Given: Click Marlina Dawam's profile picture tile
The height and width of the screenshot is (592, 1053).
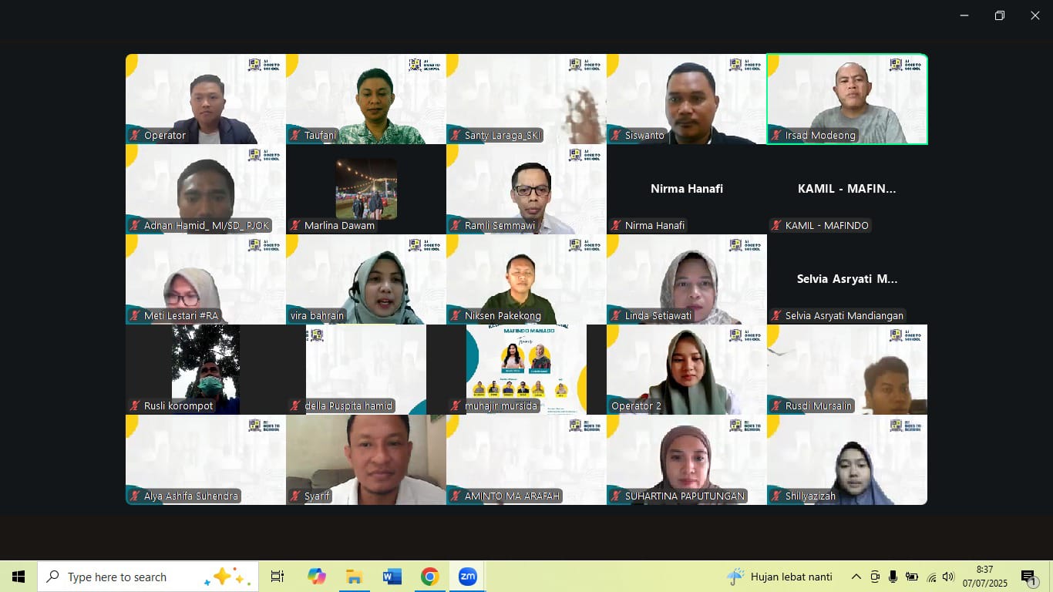Looking at the screenshot, I should tap(366, 189).
